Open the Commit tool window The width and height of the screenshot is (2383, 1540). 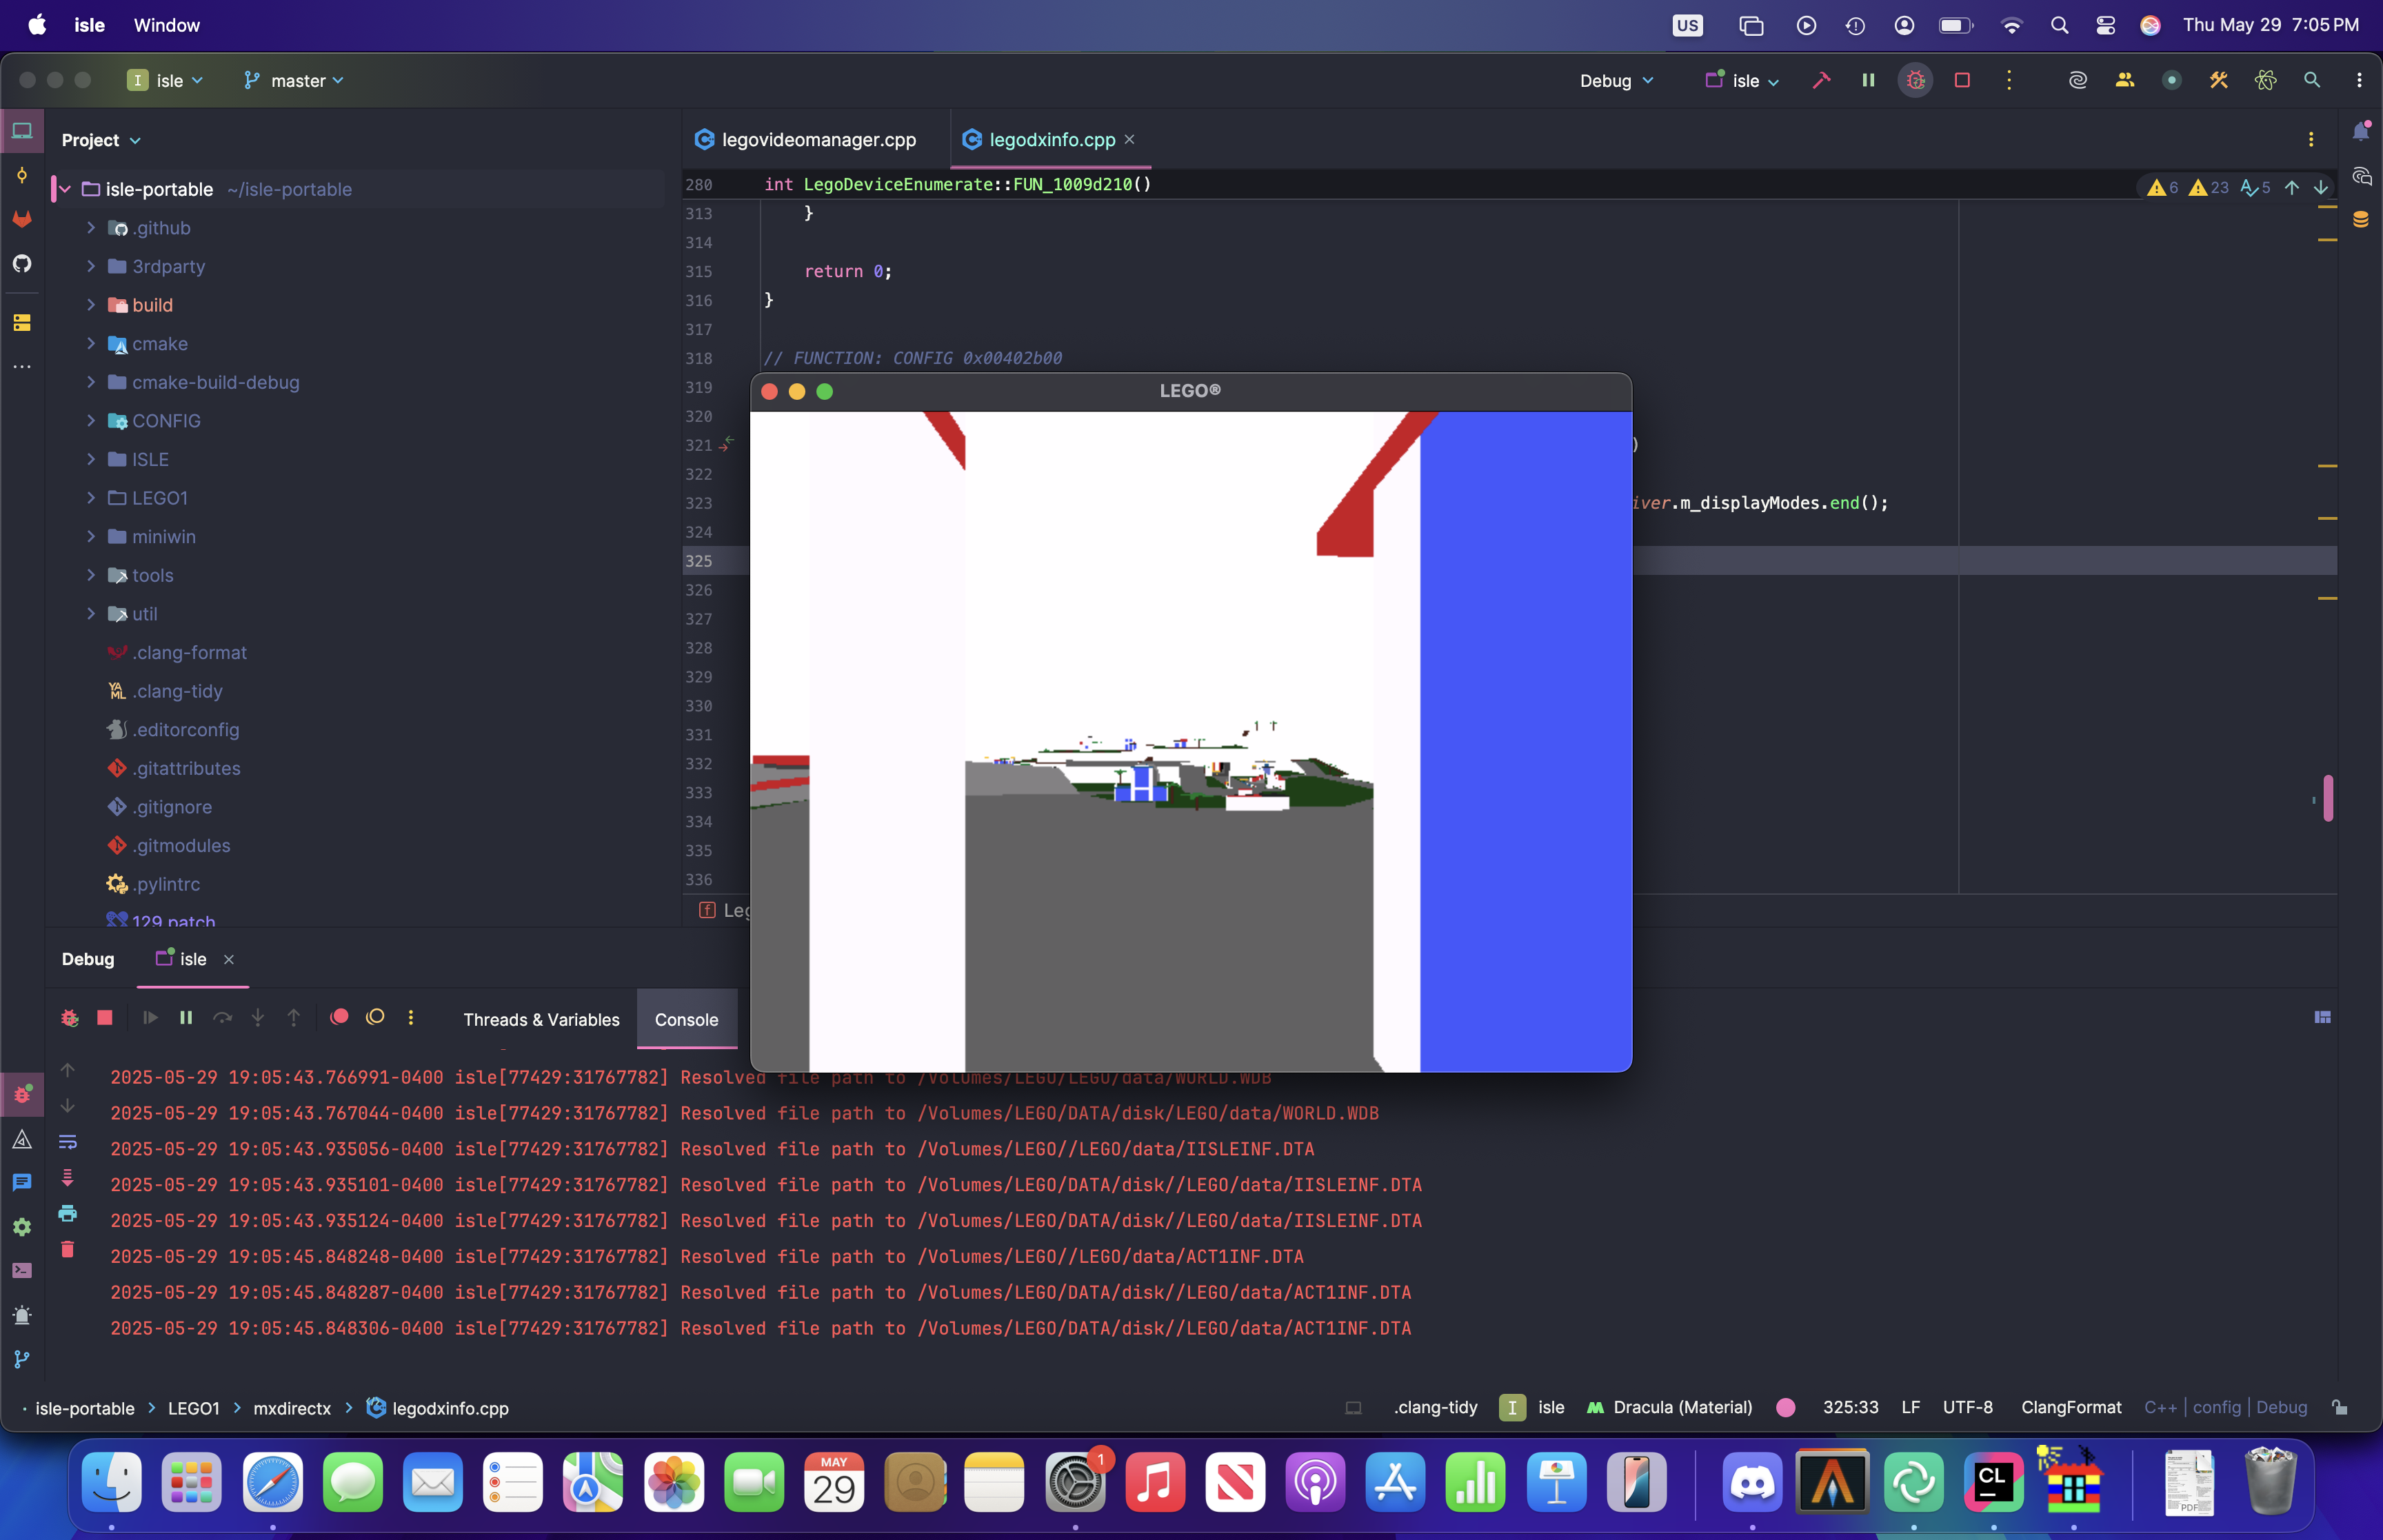point(22,175)
